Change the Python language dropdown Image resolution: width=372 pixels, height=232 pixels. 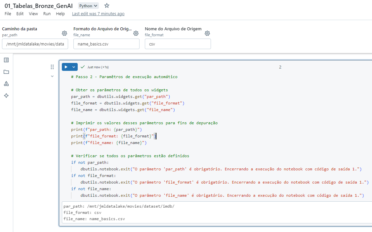tap(88, 6)
